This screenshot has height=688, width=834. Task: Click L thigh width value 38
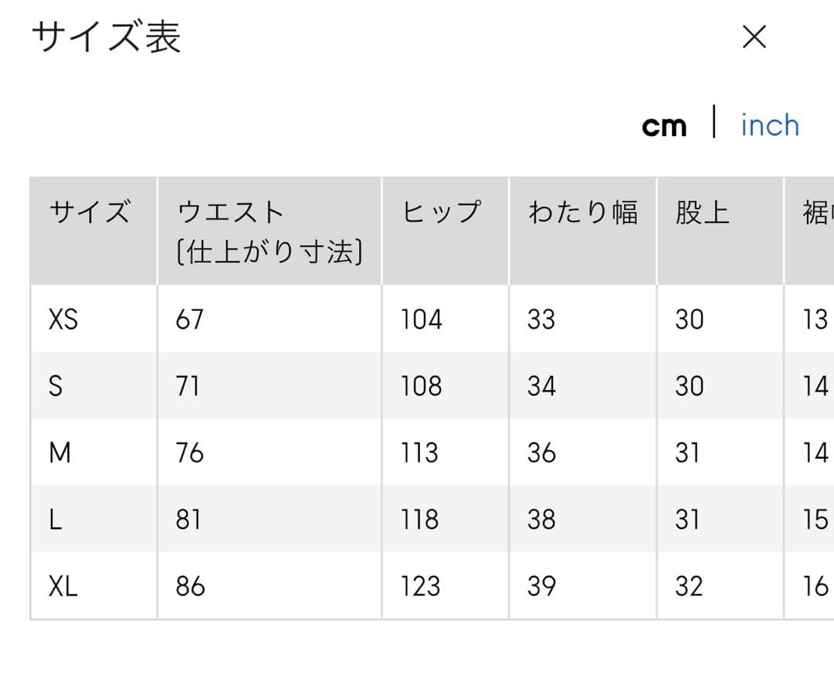(541, 520)
